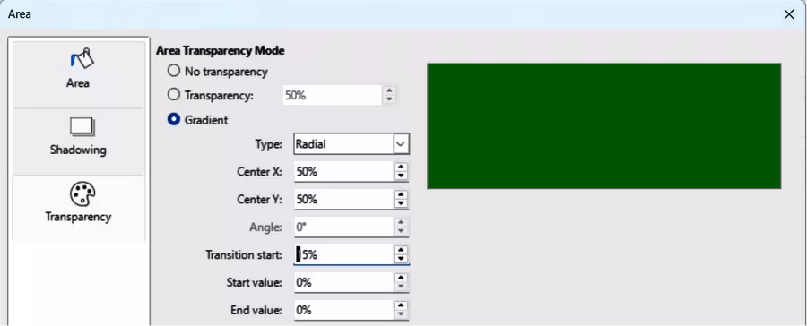Screen dimensions: 807x326
Task: Switch to the Shadowing tab
Action: [x=78, y=141]
